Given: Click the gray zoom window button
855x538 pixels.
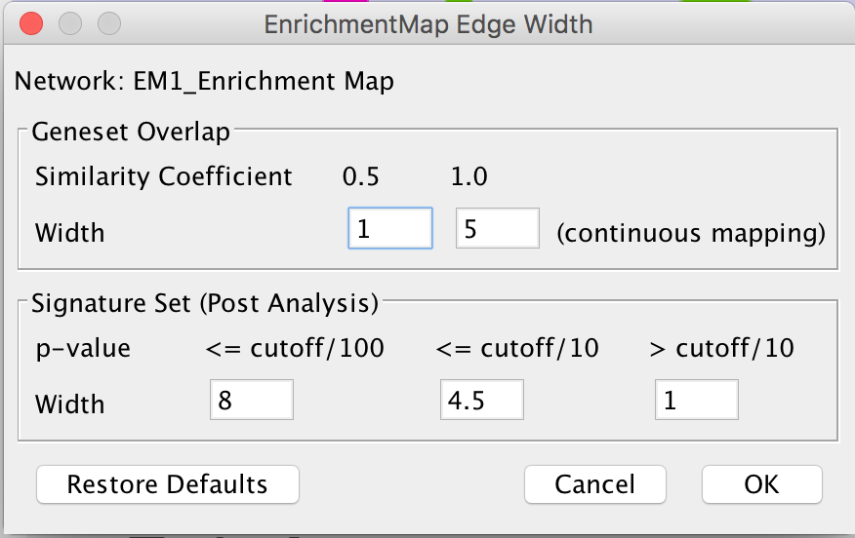Looking at the screenshot, I should (x=109, y=23).
